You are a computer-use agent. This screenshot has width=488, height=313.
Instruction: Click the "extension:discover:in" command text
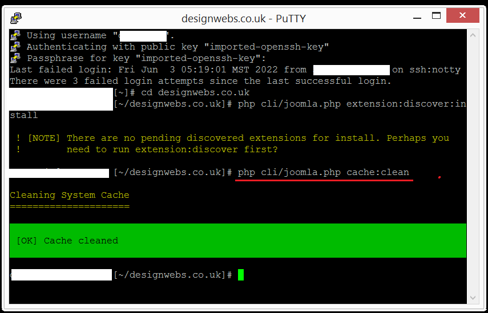click(406, 104)
